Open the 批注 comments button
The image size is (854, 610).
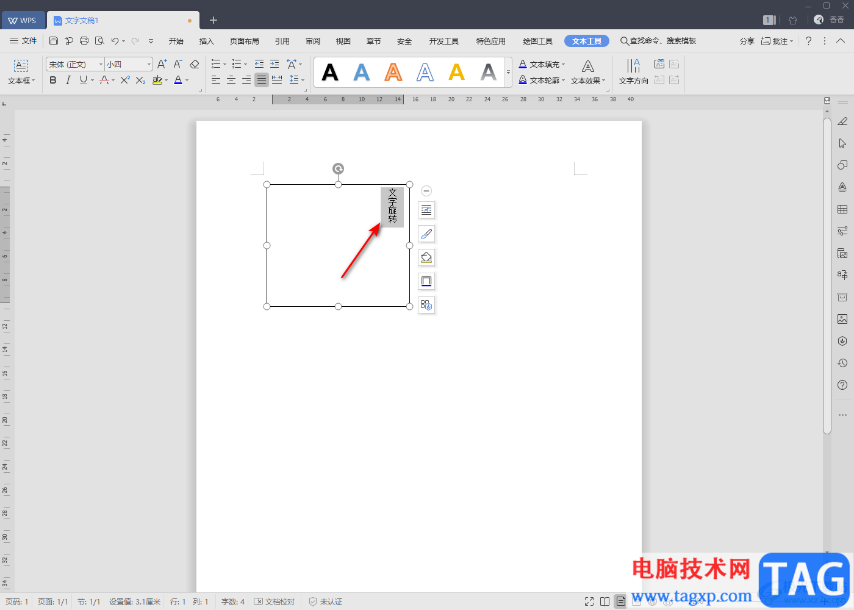coord(777,41)
